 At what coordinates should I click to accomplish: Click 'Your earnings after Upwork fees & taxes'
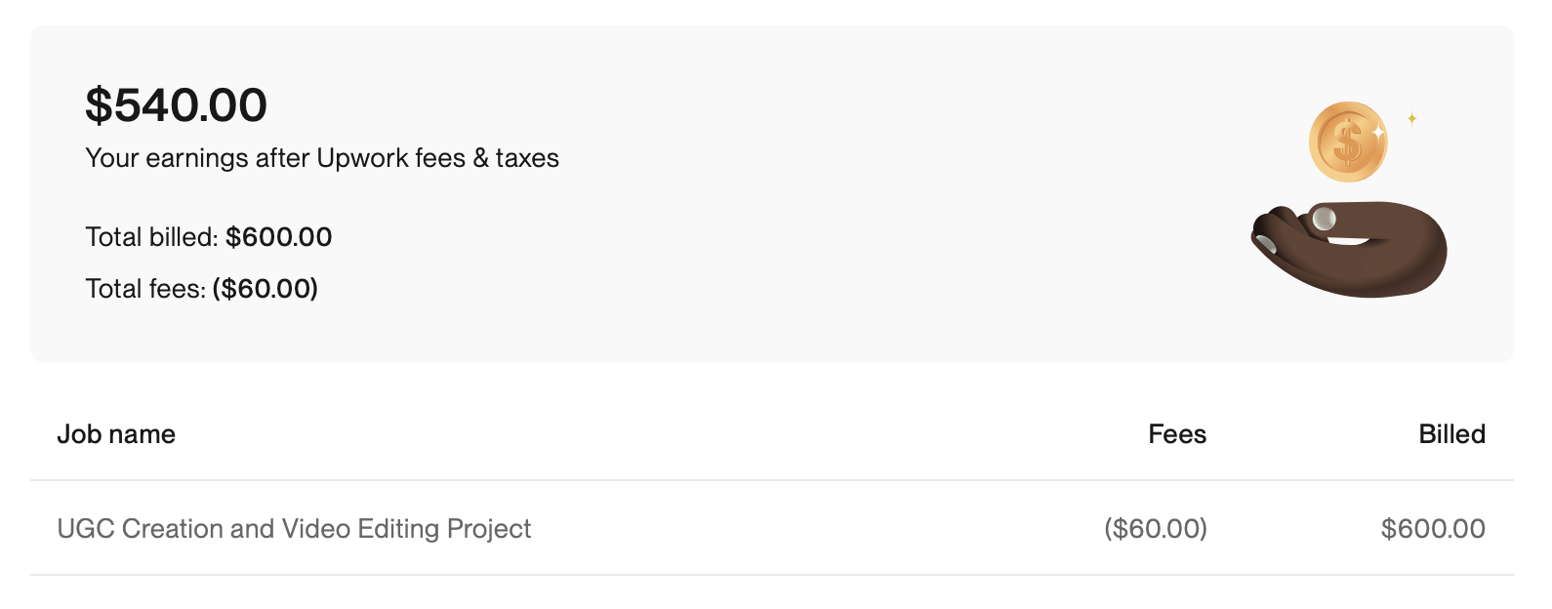click(322, 158)
